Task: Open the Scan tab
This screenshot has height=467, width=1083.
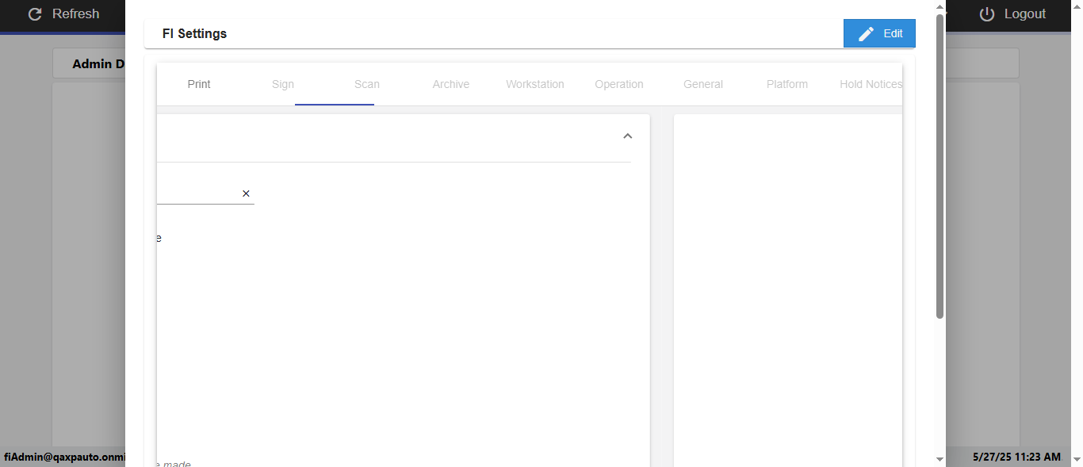Action: [x=367, y=84]
